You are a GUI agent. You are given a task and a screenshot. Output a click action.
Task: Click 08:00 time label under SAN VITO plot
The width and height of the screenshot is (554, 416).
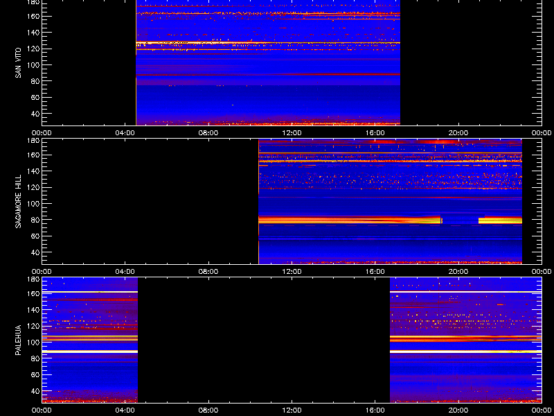click(208, 133)
